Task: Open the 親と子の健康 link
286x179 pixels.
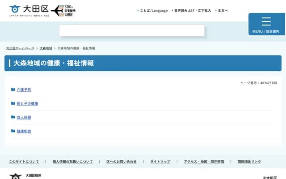Action: click(x=27, y=103)
